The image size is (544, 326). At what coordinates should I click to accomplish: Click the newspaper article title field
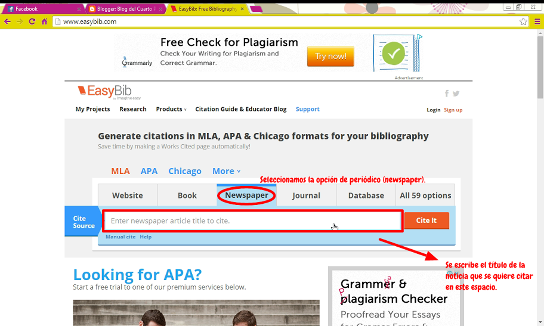click(253, 221)
